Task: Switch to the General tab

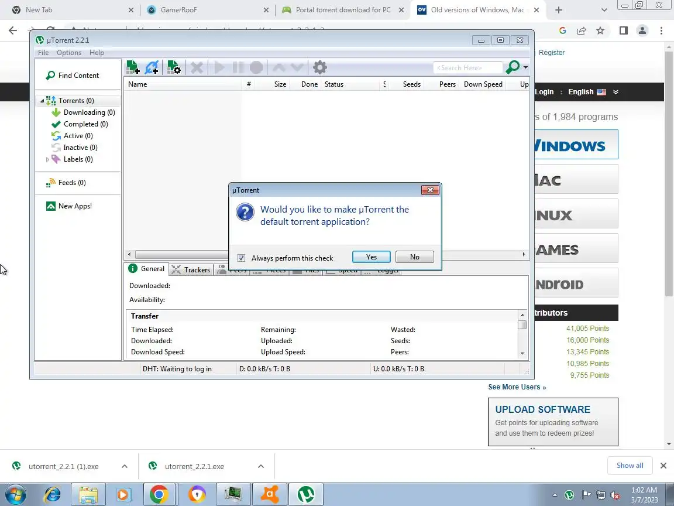Action: (x=147, y=268)
